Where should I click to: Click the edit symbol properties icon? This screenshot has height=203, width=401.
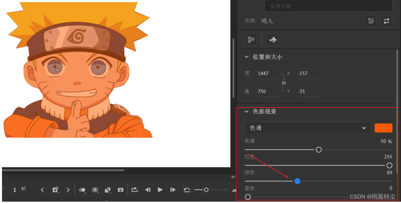click(273, 40)
